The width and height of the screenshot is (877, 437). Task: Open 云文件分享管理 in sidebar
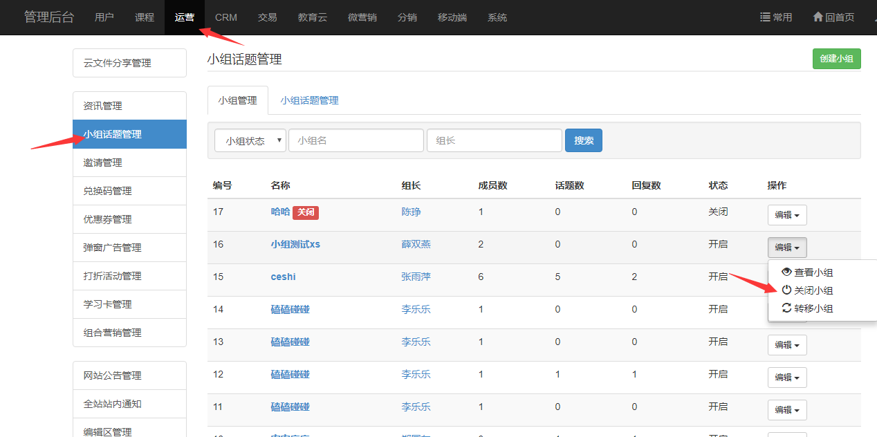pyautogui.click(x=118, y=63)
